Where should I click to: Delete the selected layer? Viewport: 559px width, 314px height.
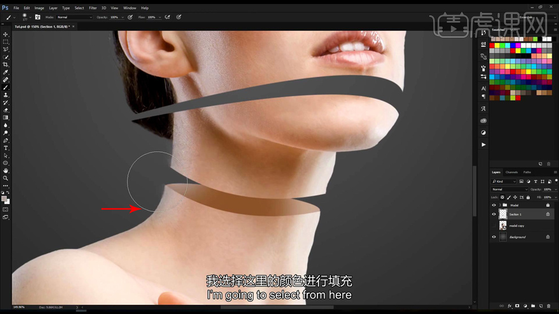pos(549,306)
